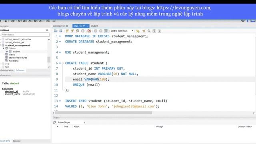This screenshot has height=144, width=256.
Task: Open the Schemas navigator tab
Action: coord(20,70)
